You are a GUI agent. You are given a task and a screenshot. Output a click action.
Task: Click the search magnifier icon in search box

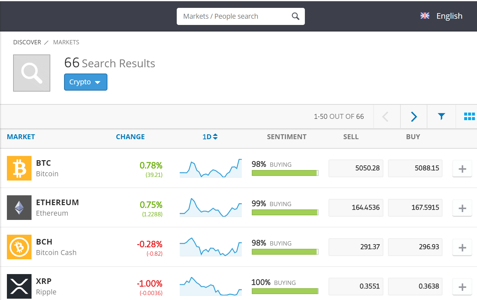[295, 16]
